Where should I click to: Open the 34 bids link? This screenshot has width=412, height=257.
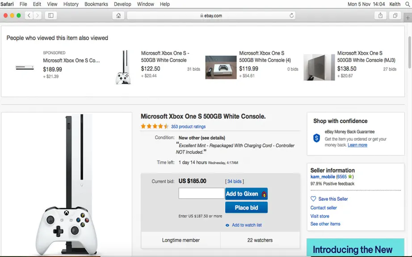click(234, 181)
